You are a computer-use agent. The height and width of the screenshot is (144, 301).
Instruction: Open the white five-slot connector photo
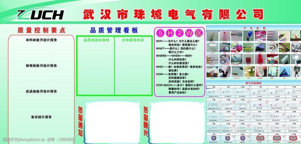click(x=285, y=59)
